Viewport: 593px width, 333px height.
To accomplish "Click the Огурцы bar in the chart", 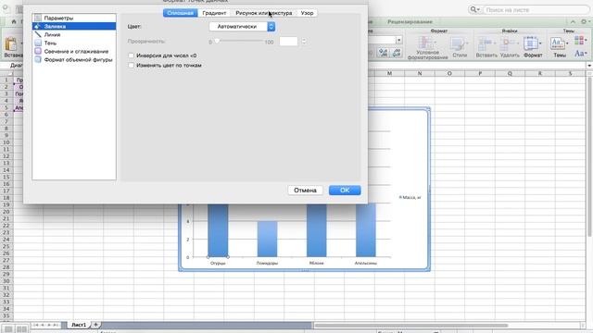I will coord(218,230).
